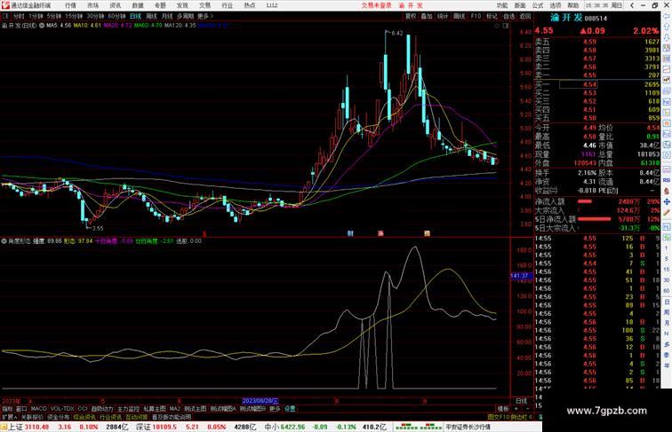Expand the 更多 period options
672x432 pixels.
[204, 16]
